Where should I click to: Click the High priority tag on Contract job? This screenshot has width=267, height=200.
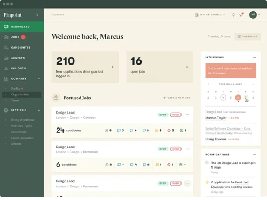point(176,115)
